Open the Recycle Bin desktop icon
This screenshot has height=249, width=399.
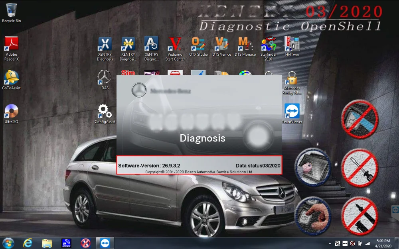pyautogui.click(x=12, y=13)
